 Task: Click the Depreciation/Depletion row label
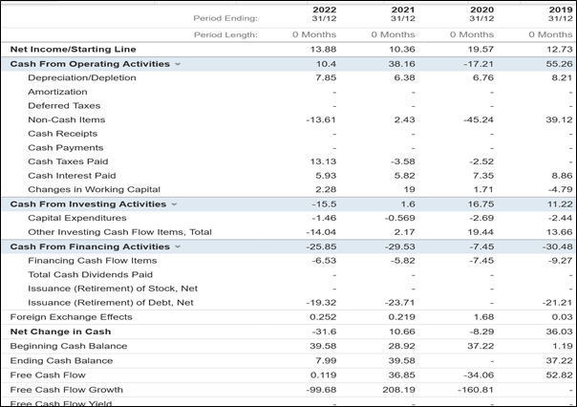81,77
